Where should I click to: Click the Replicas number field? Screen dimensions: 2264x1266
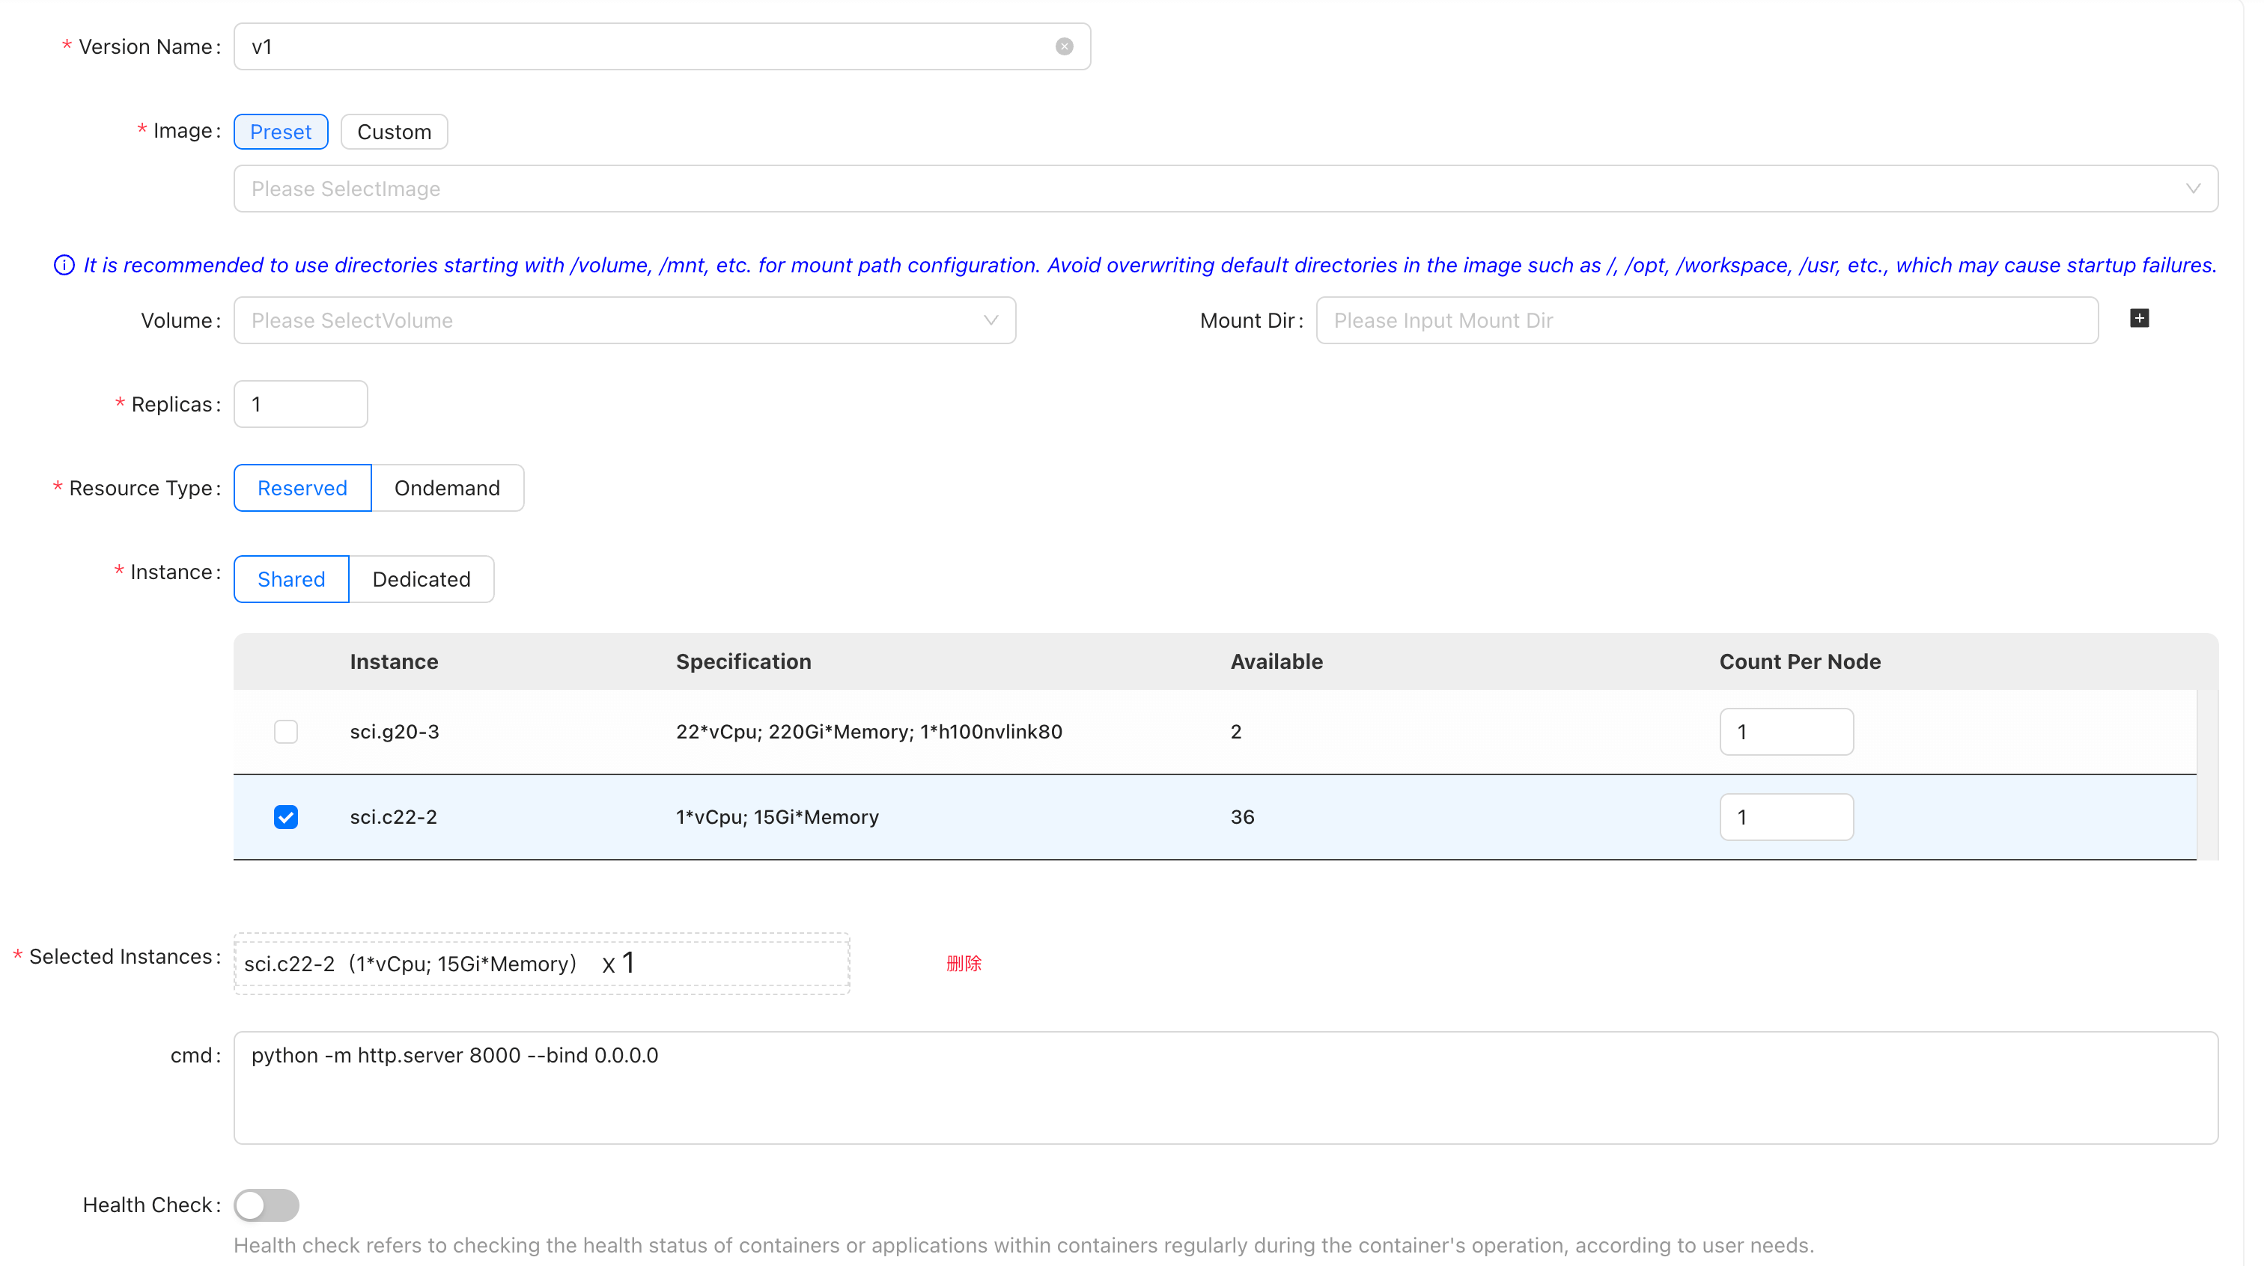[300, 404]
